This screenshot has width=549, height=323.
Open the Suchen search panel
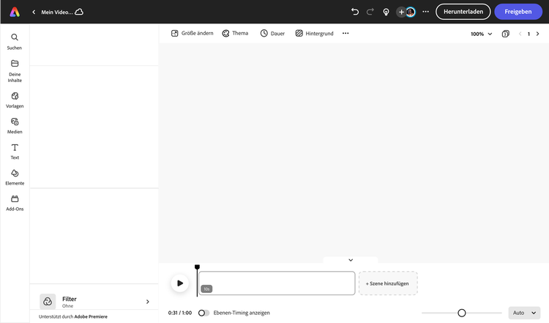click(15, 42)
